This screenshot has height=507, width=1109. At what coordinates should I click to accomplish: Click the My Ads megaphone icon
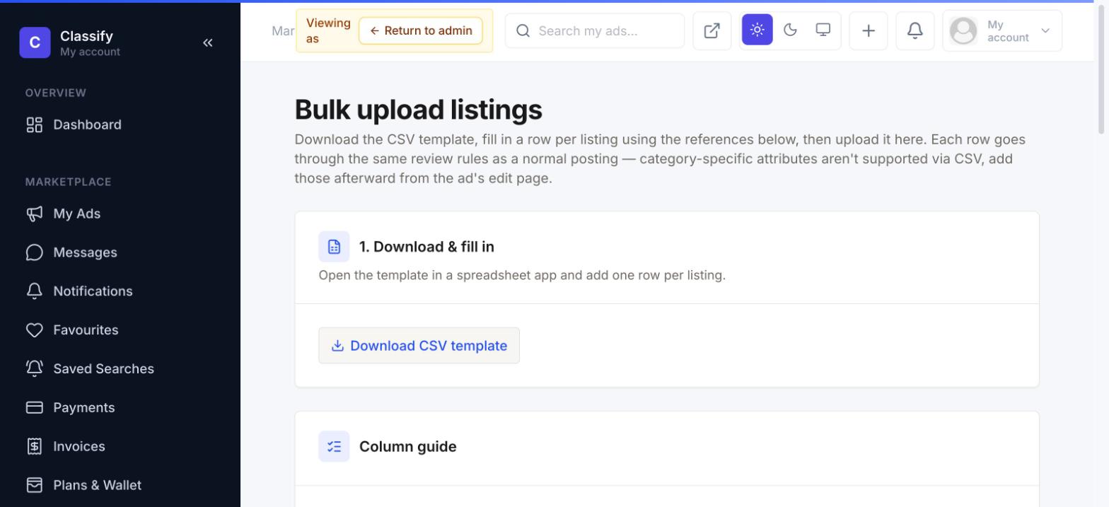[34, 214]
